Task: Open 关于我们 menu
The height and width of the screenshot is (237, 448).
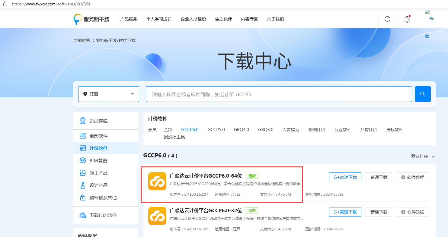Action: pos(275,19)
